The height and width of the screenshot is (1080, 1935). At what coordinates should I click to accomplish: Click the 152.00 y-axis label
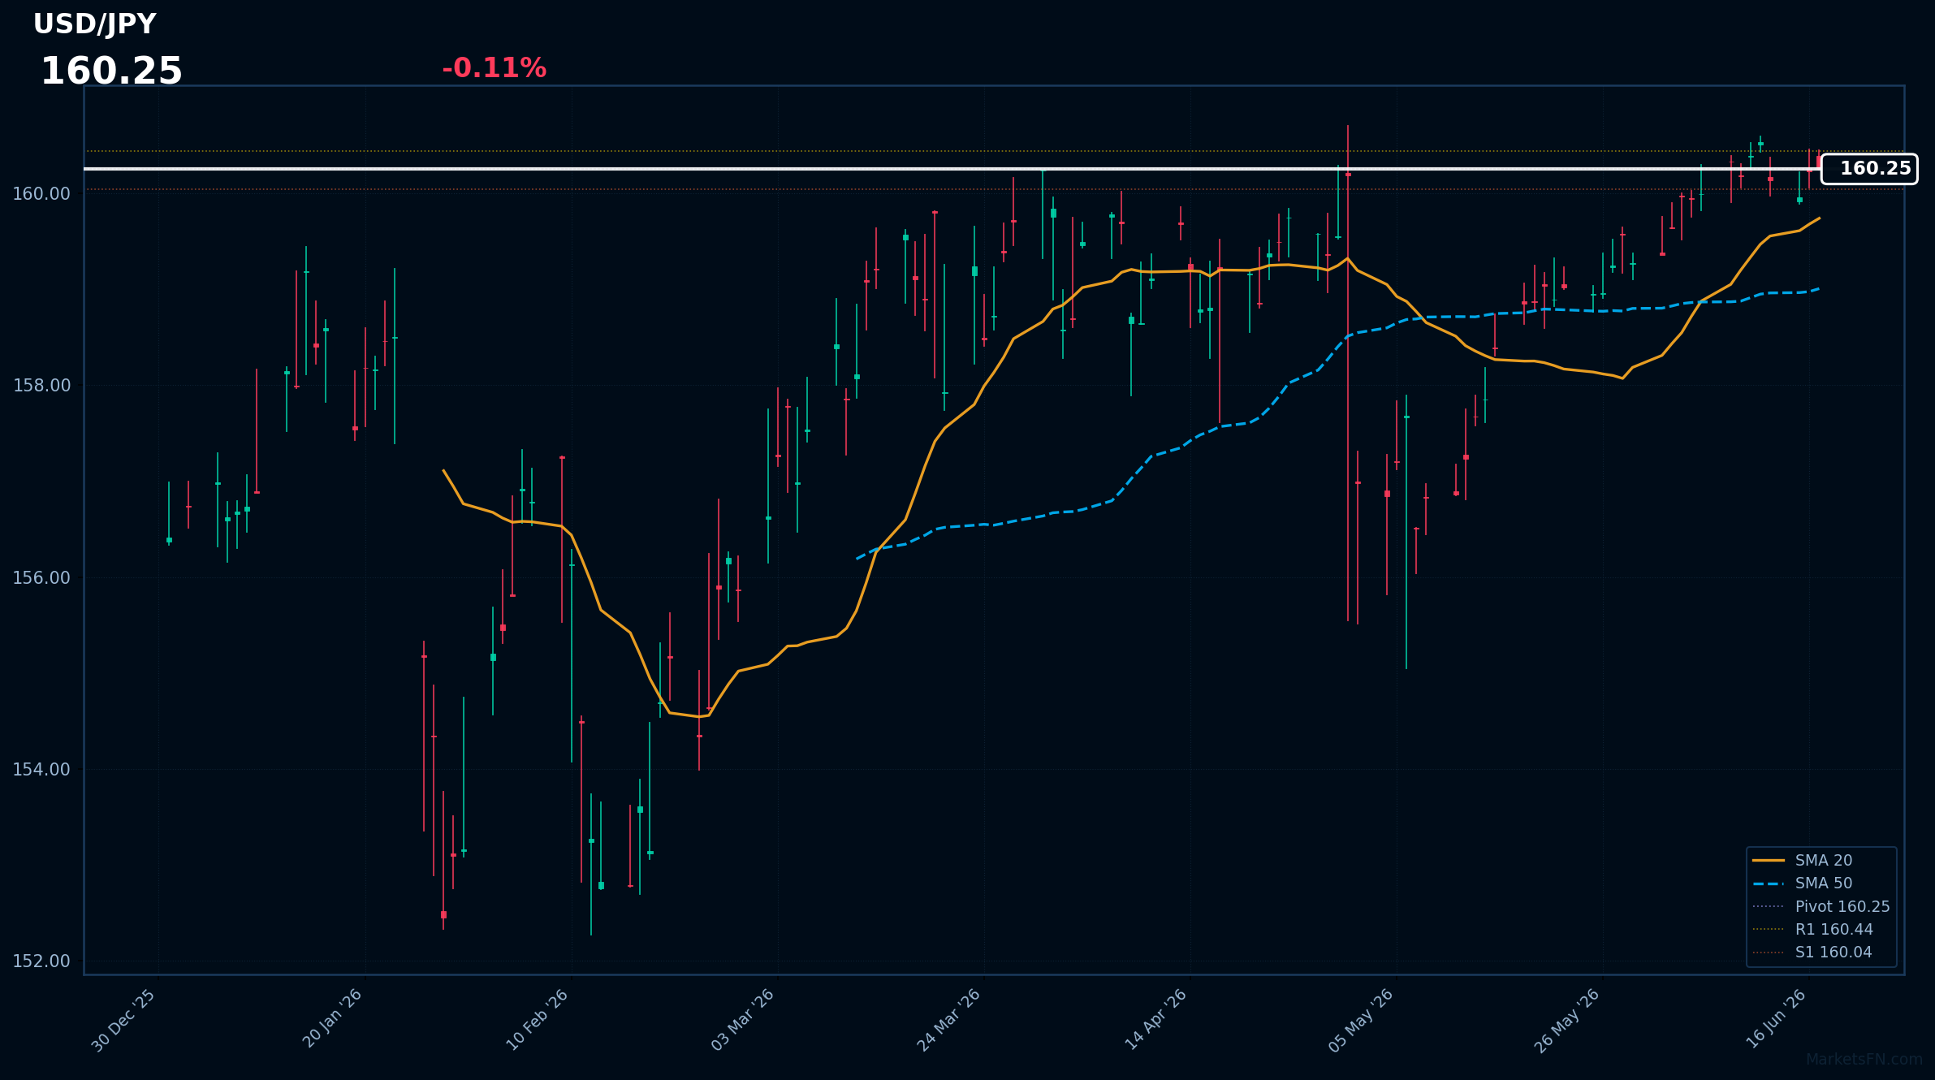click(41, 961)
